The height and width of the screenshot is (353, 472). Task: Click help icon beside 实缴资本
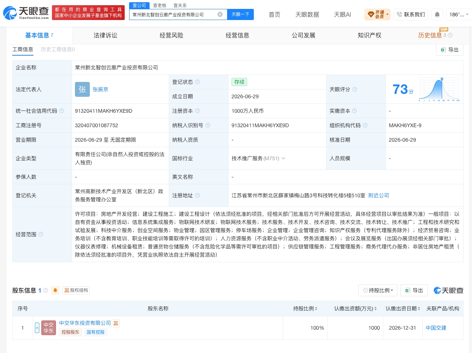click(x=354, y=111)
